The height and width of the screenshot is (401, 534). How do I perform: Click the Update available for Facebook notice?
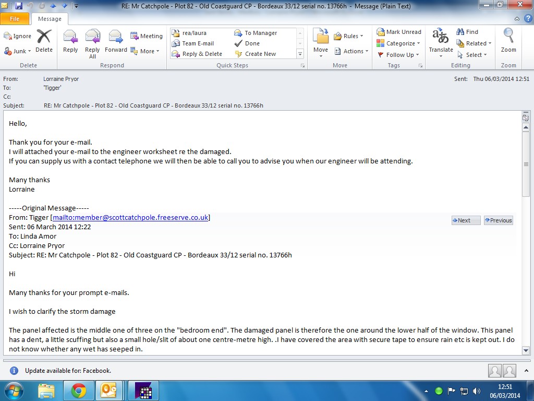point(68,371)
